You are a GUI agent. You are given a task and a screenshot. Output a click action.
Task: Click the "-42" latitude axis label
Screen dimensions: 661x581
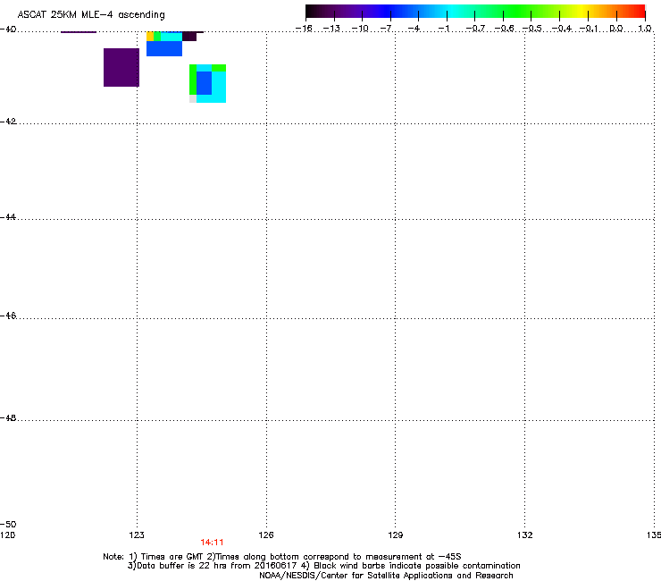click(x=8, y=121)
